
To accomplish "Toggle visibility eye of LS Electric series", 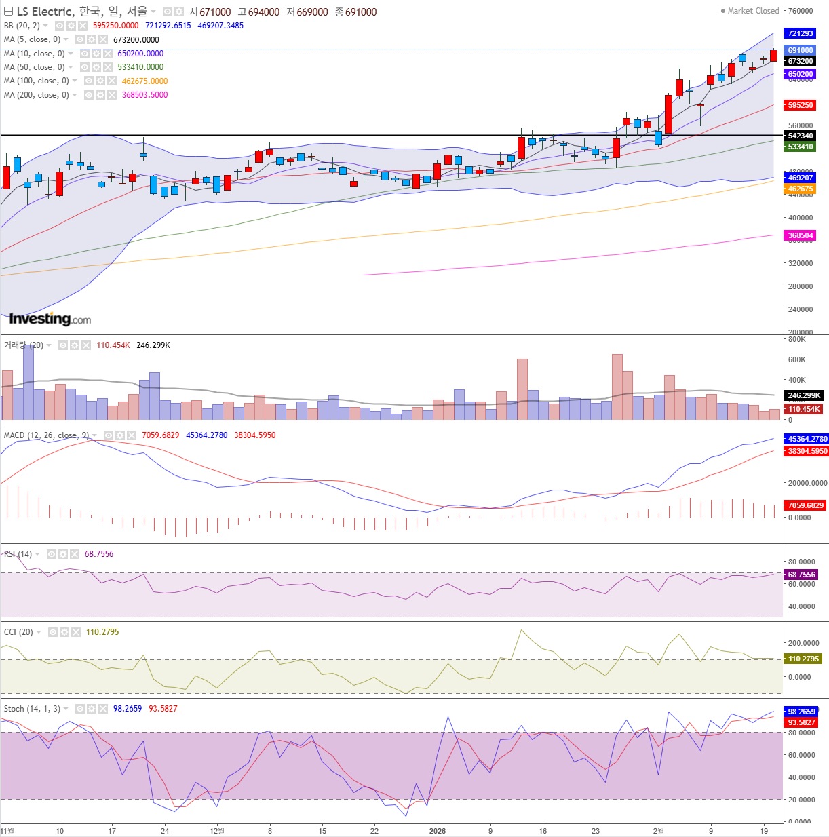I will click(x=168, y=12).
